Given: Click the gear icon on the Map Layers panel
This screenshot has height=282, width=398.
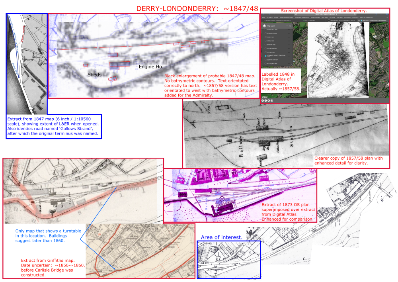Looking at the screenshot, I should [291, 26].
